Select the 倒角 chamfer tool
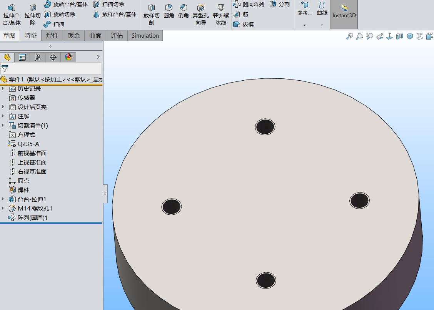 click(184, 11)
